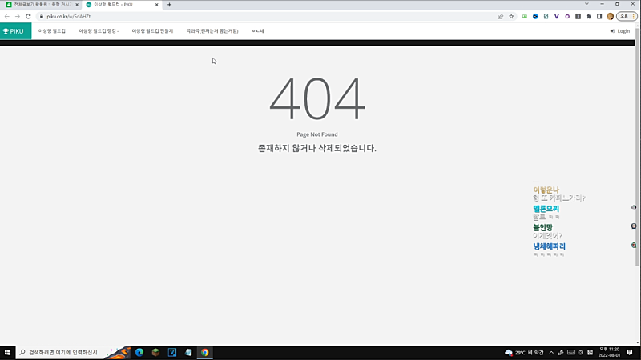
Task: Go forward in browser history
Action: (x=18, y=16)
